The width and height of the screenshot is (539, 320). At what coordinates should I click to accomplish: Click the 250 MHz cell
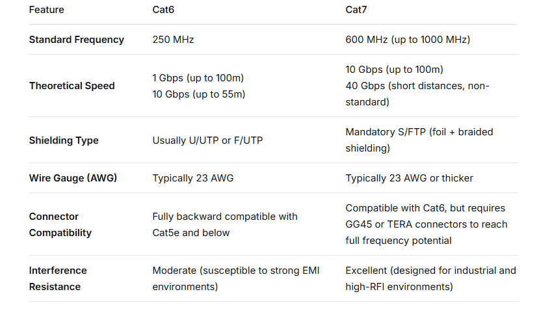(173, 40)
